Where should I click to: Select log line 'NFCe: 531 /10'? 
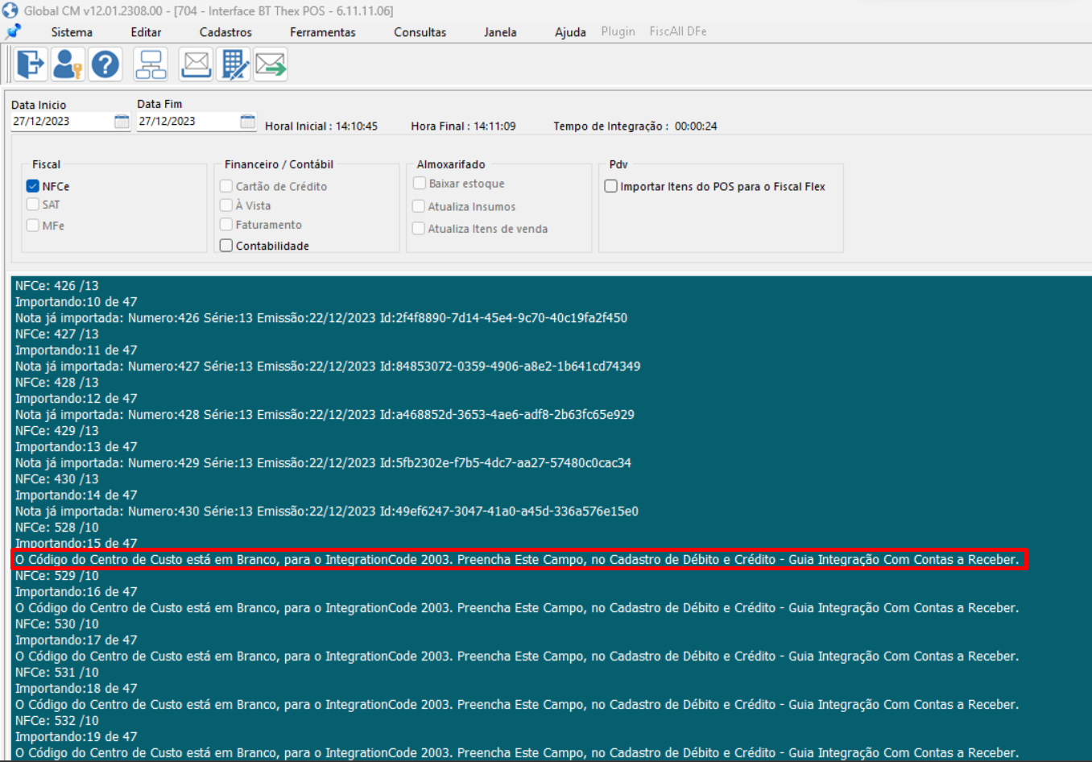pyautogui.click(x=57, y=673)
